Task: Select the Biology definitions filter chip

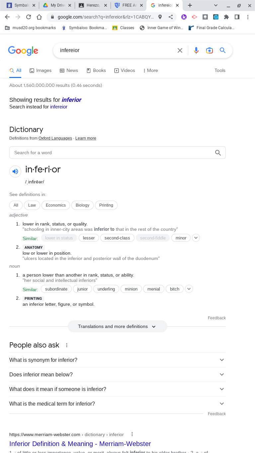Action: click(82, 205)
